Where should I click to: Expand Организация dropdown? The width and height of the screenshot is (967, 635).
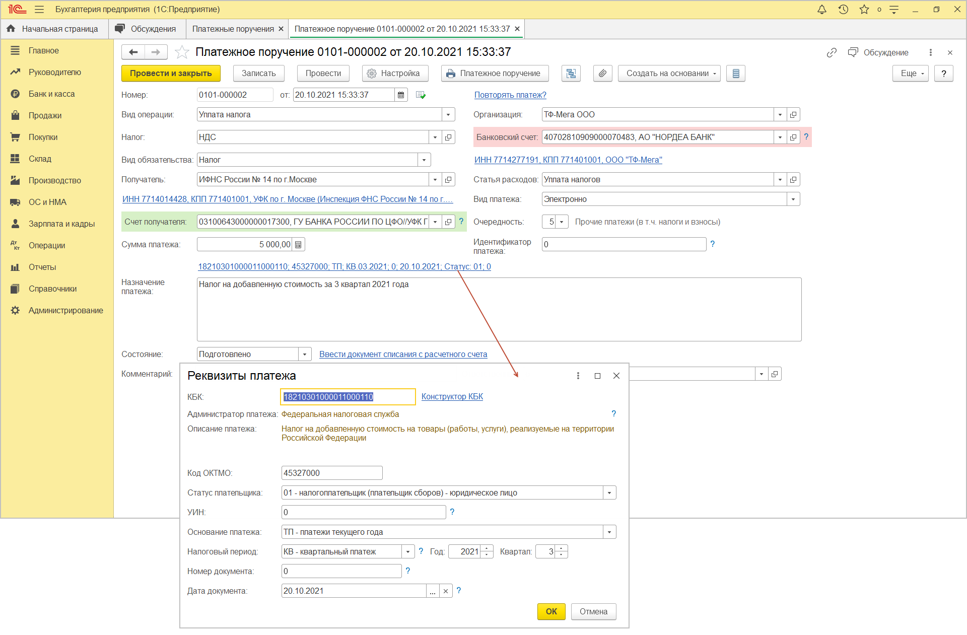[780, 115]
